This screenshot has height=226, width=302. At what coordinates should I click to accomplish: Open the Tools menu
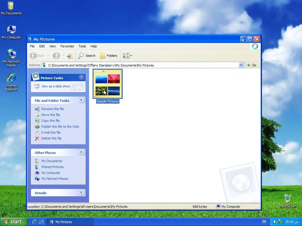(82, 46)
